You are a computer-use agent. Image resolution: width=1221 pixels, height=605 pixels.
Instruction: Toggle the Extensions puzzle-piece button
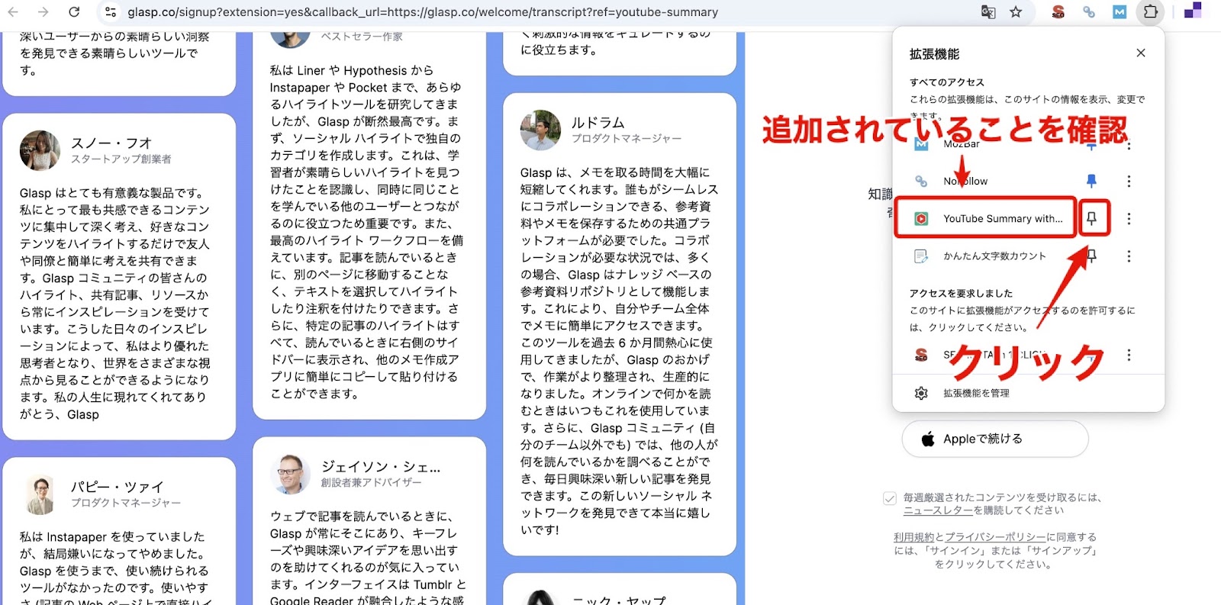(x=1151, y=12)
